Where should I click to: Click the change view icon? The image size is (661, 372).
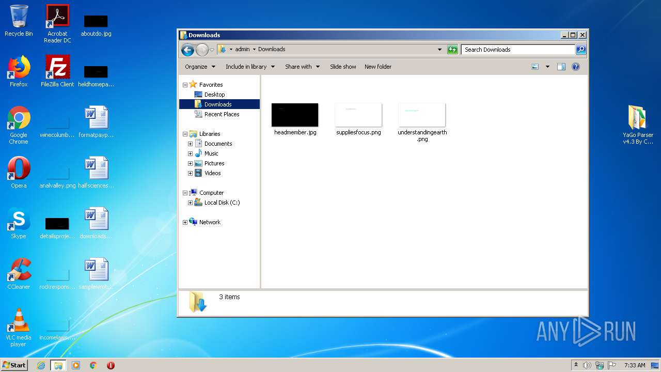[535, 67]
